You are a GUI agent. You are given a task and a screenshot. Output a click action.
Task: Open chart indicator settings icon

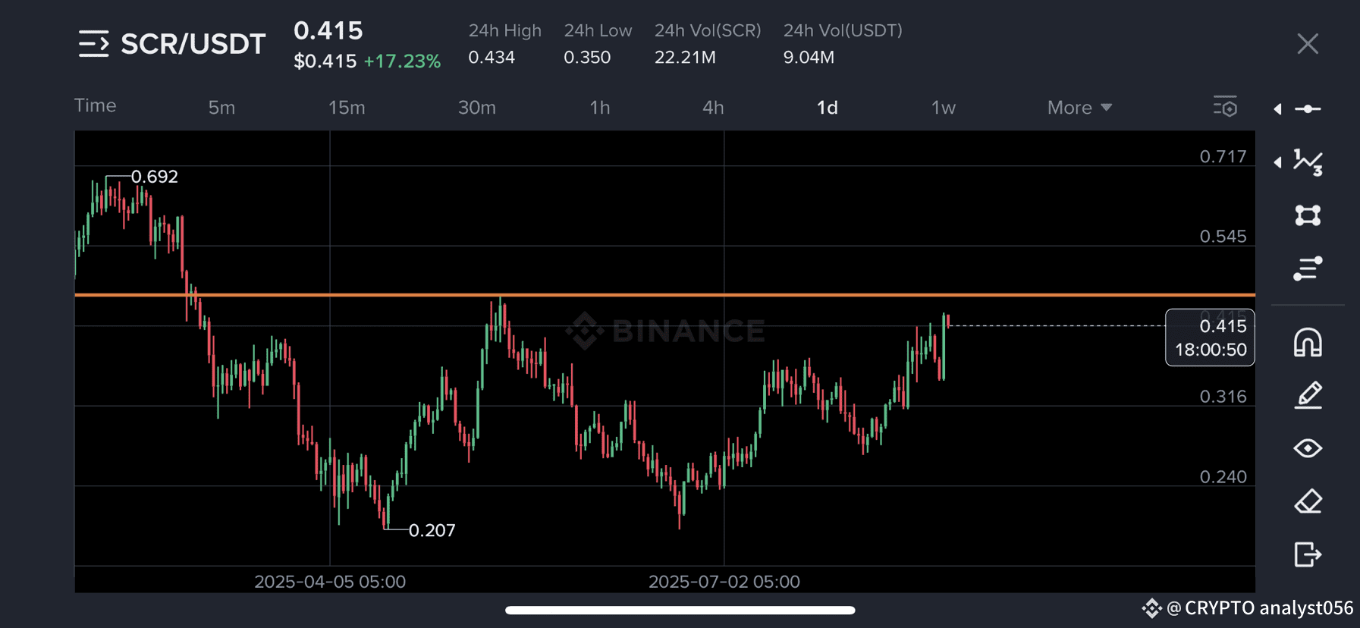1225,107
